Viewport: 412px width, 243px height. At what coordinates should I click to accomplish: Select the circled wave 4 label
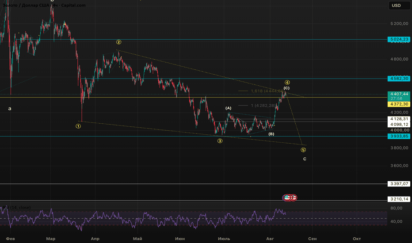point(287,83)
